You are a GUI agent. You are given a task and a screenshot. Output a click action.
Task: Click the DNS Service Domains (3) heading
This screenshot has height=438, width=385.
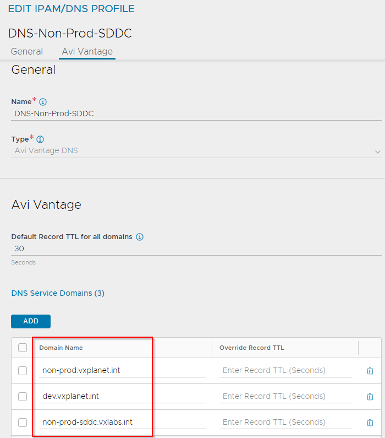click(58, 293)
